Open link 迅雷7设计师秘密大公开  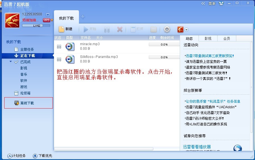[204, 118]
